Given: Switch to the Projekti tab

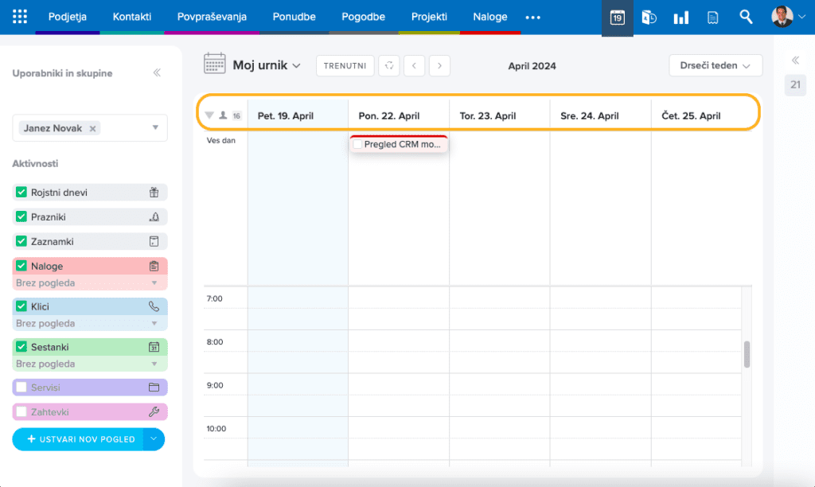Looking at the screenshot, I should [429, 17].
